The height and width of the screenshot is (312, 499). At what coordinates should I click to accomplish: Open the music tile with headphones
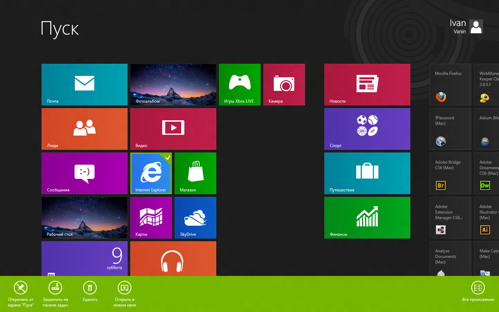173,259
